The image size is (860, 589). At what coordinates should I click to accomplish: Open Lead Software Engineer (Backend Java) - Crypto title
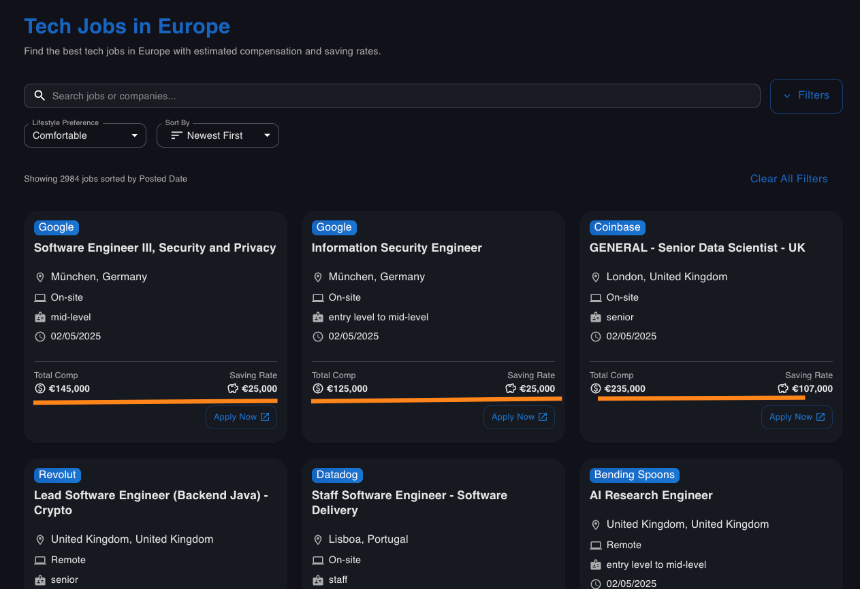pos(151,503)
